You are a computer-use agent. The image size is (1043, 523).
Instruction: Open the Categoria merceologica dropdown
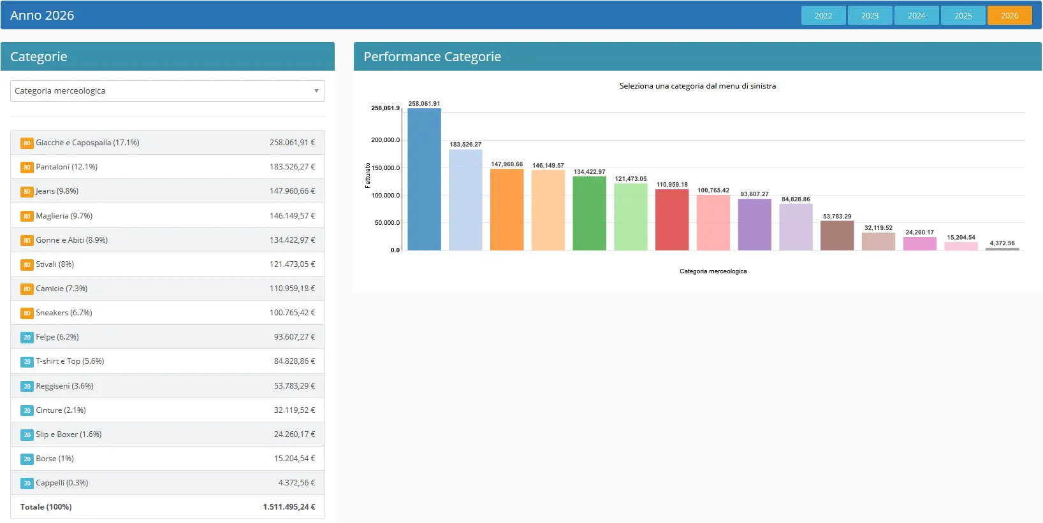pos(168,91)
